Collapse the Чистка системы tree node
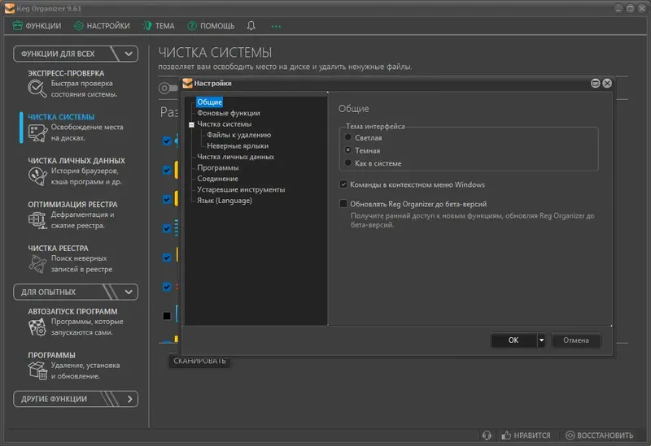 (x=191, y=124)
